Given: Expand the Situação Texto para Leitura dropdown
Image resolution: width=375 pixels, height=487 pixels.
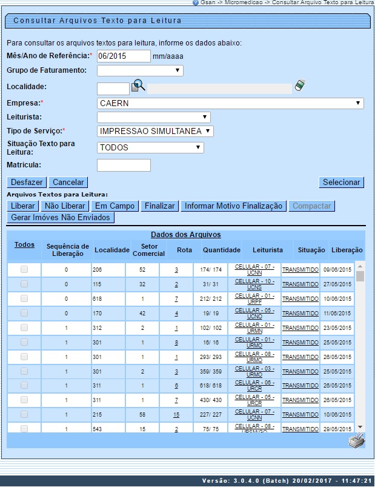Looking at the screenshot, I should (150, 147).
